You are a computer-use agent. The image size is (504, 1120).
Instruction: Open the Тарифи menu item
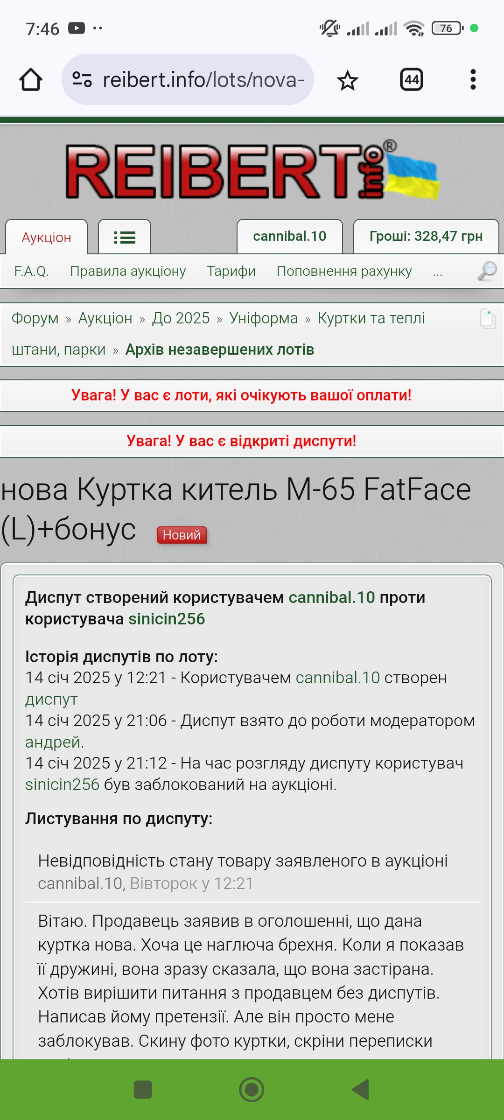231,271
